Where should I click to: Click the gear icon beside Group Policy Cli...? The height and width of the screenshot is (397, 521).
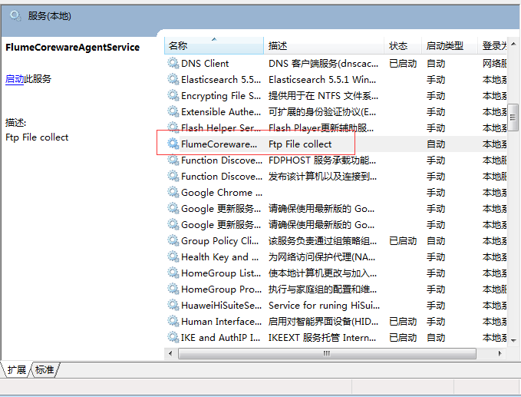click(173, 240)
